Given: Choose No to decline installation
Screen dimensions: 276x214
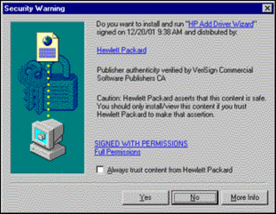Looking at the screenshot, I should (195, 198).
